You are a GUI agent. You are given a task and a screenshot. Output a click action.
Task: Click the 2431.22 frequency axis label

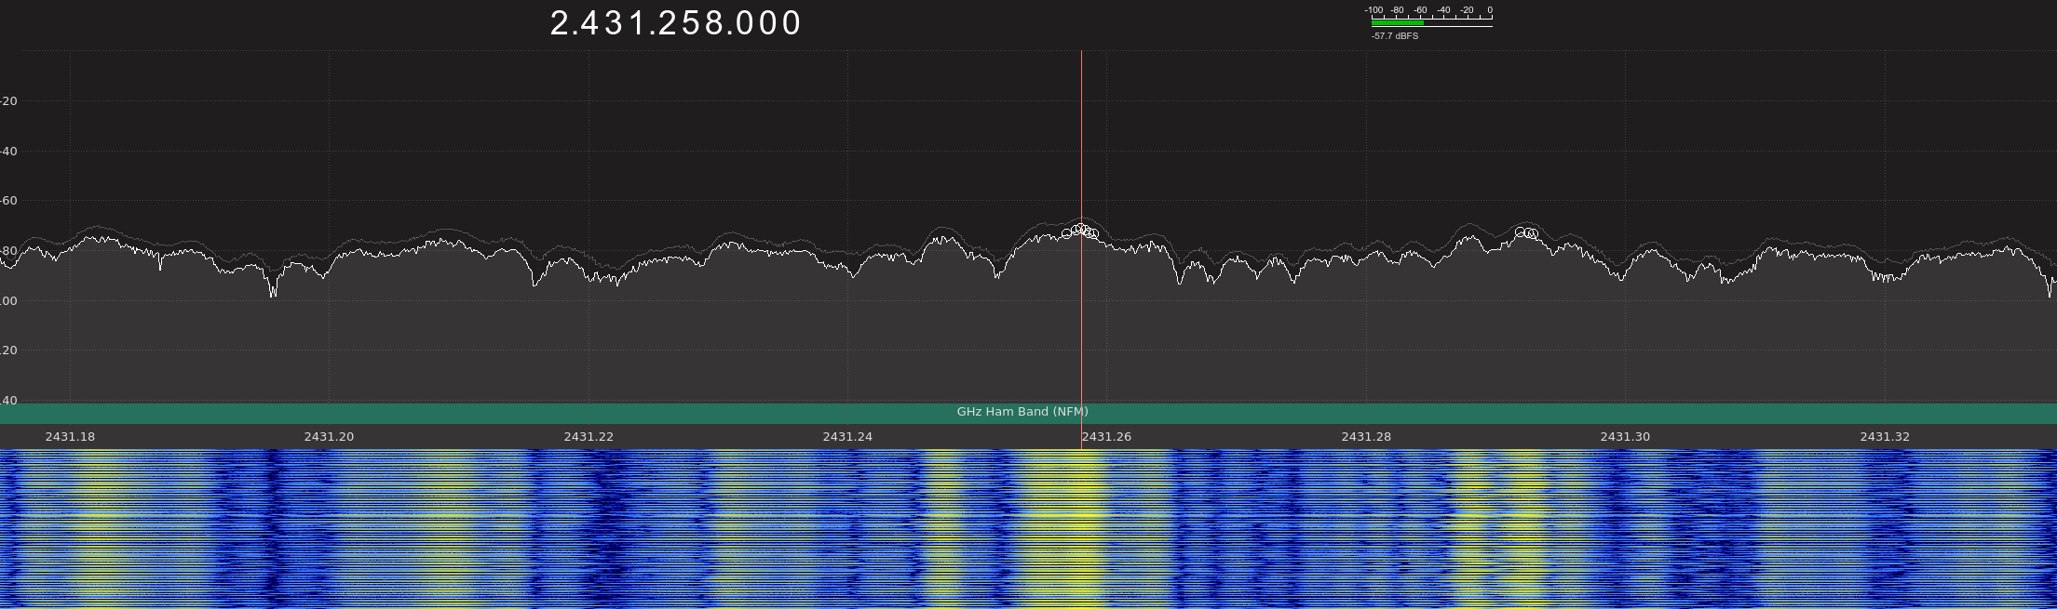pyautogui.click(x=589, y=437)
